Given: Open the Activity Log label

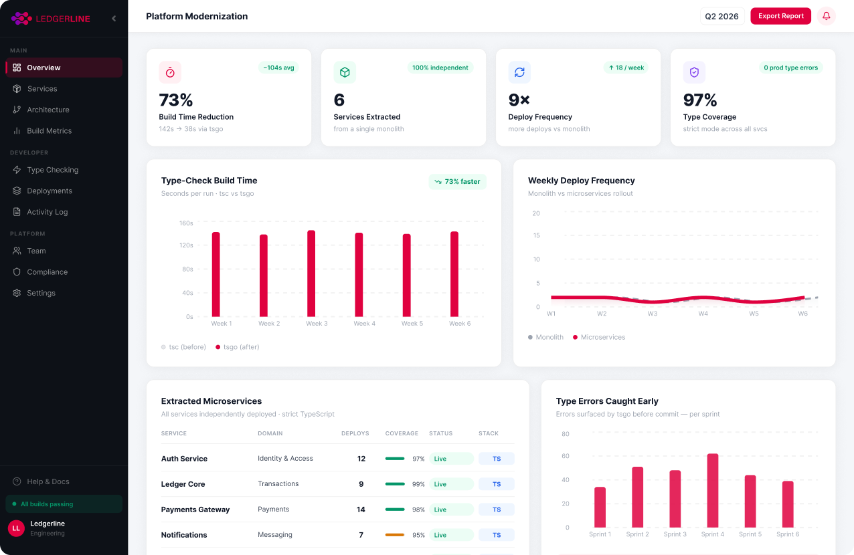Looking at the screenshot, I should coord(48,212).
